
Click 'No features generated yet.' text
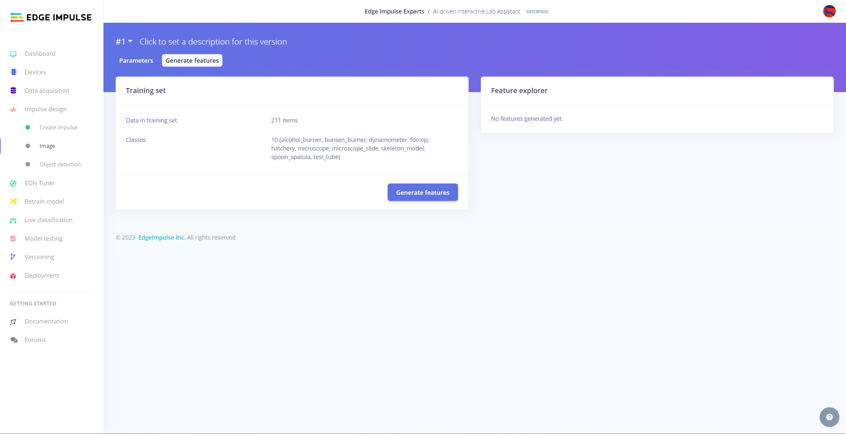[527, 118]
